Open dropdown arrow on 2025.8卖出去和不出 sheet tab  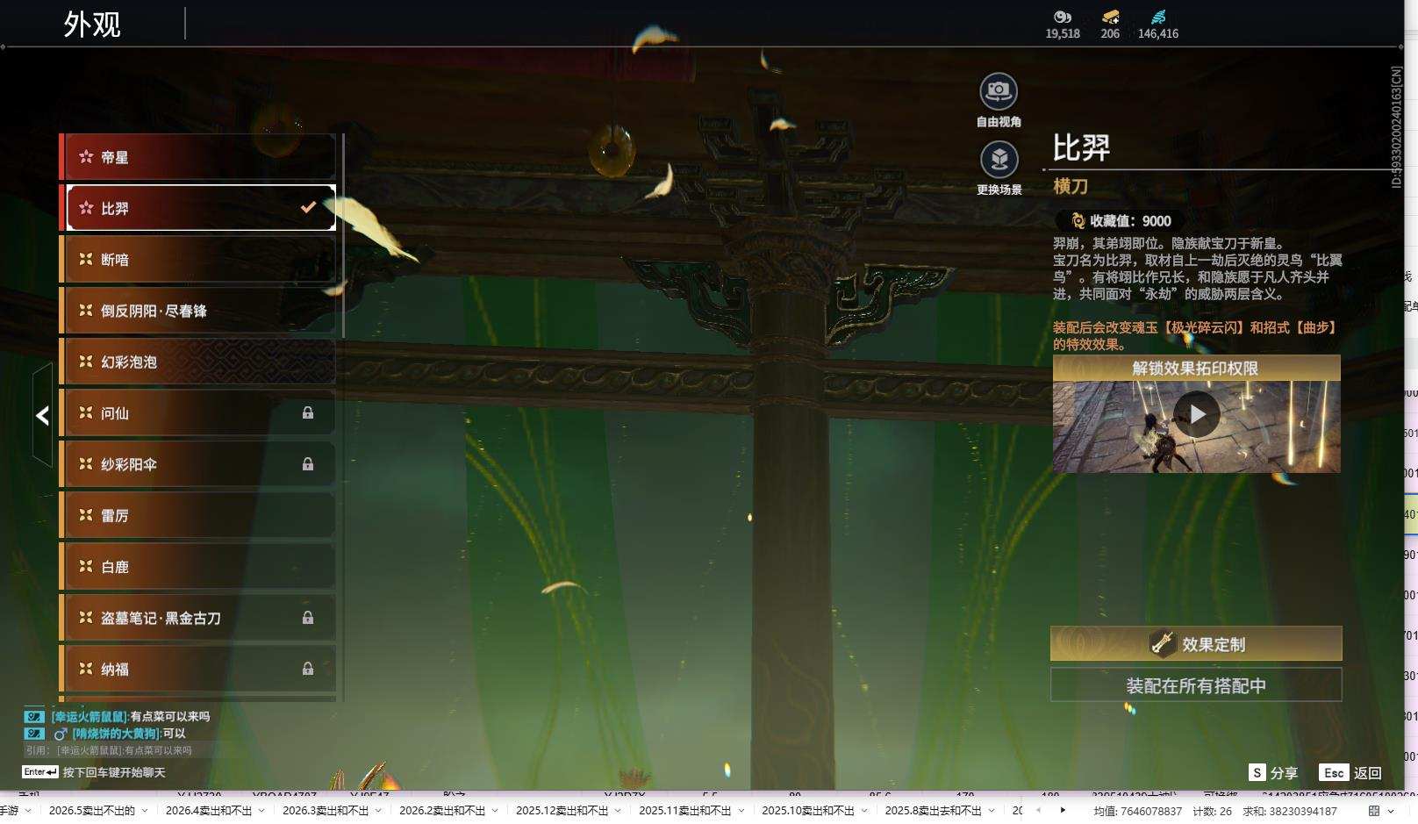991,811
